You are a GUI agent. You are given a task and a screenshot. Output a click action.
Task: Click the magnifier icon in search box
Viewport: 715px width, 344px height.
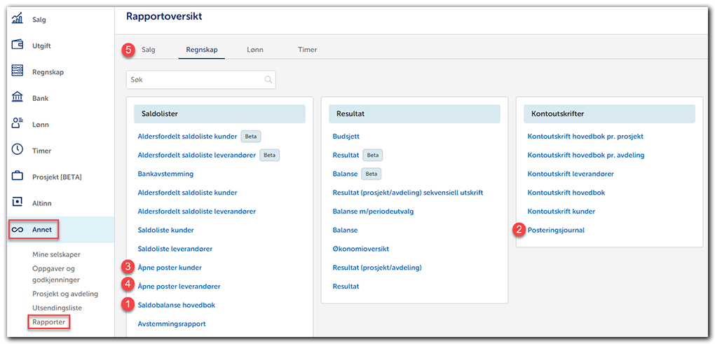click(x=268, y=80)
